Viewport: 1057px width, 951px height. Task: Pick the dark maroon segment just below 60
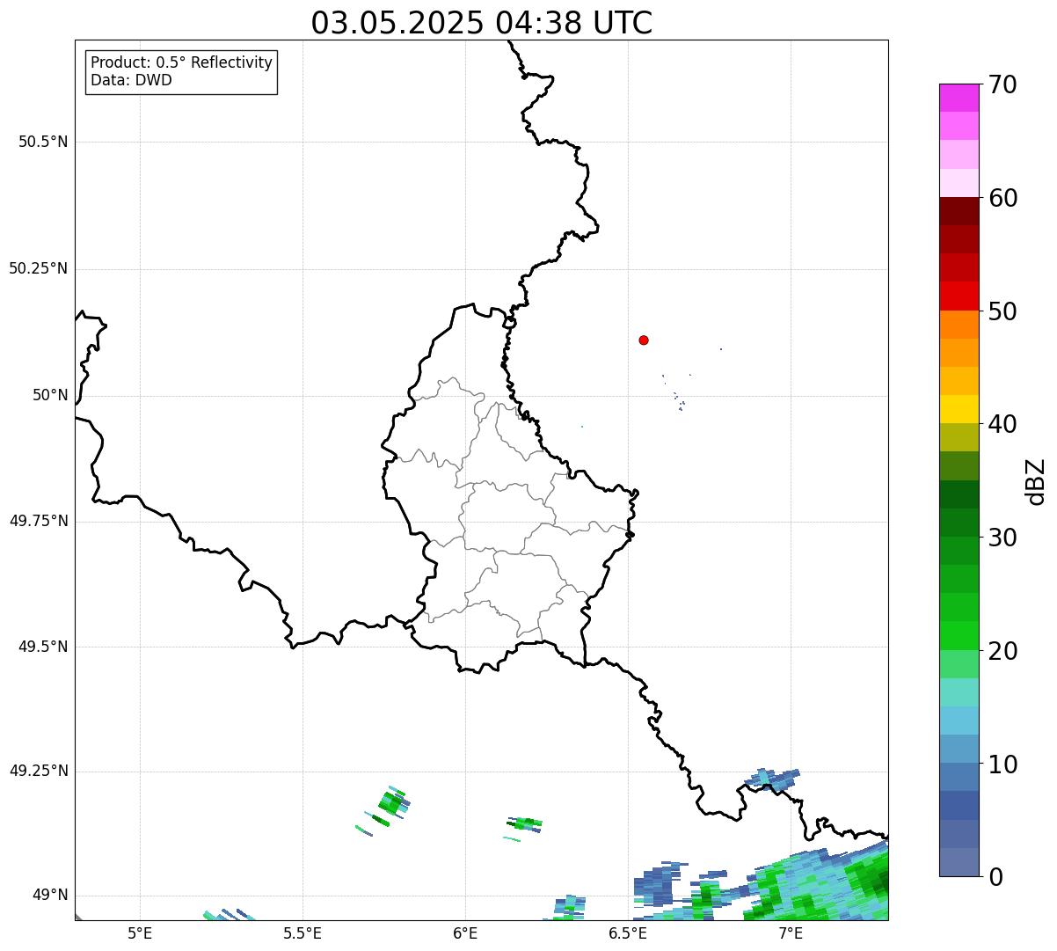(959, 211)
